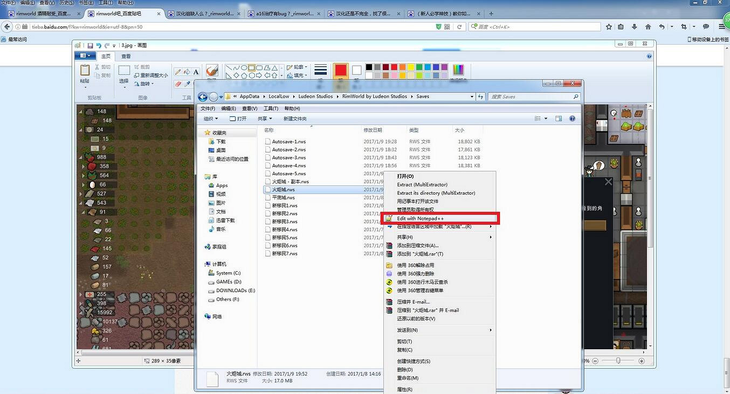
Task: Select the red Color 1 box in Paint
Action: tap(340, 71)
